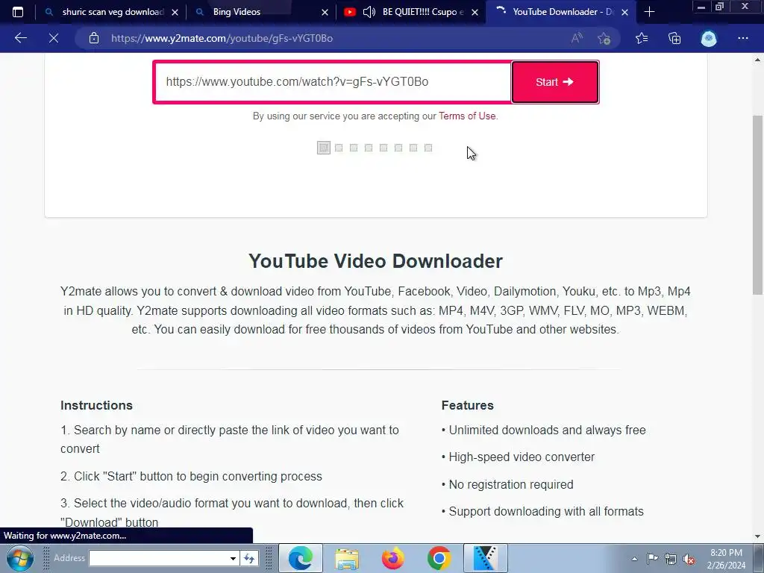Close the YouTube Downloader tab
Screen dimensions: 764x573
coord(624,12)
